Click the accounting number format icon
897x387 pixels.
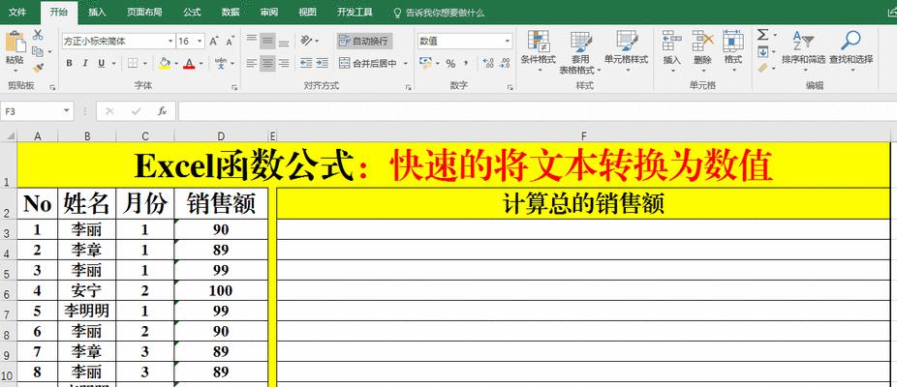425,62
